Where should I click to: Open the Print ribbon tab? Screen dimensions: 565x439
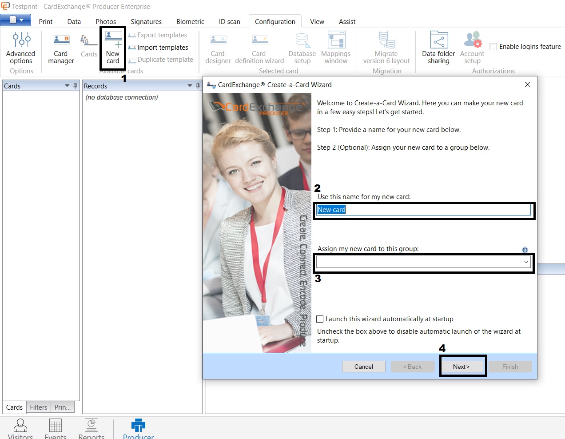(46, 21)
